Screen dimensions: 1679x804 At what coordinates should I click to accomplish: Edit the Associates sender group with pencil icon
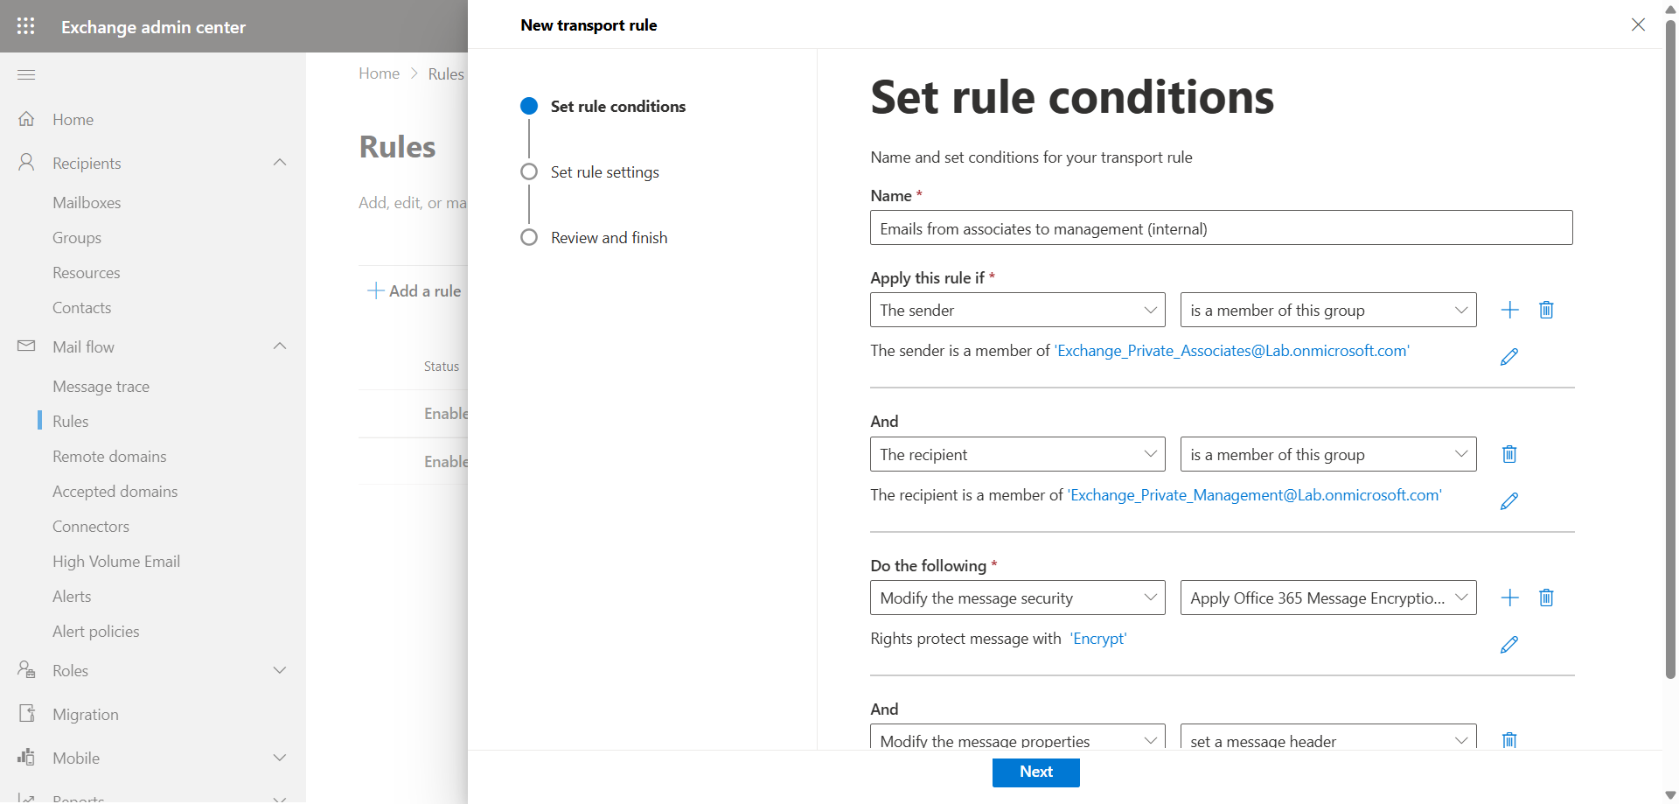coord(1509,357)
